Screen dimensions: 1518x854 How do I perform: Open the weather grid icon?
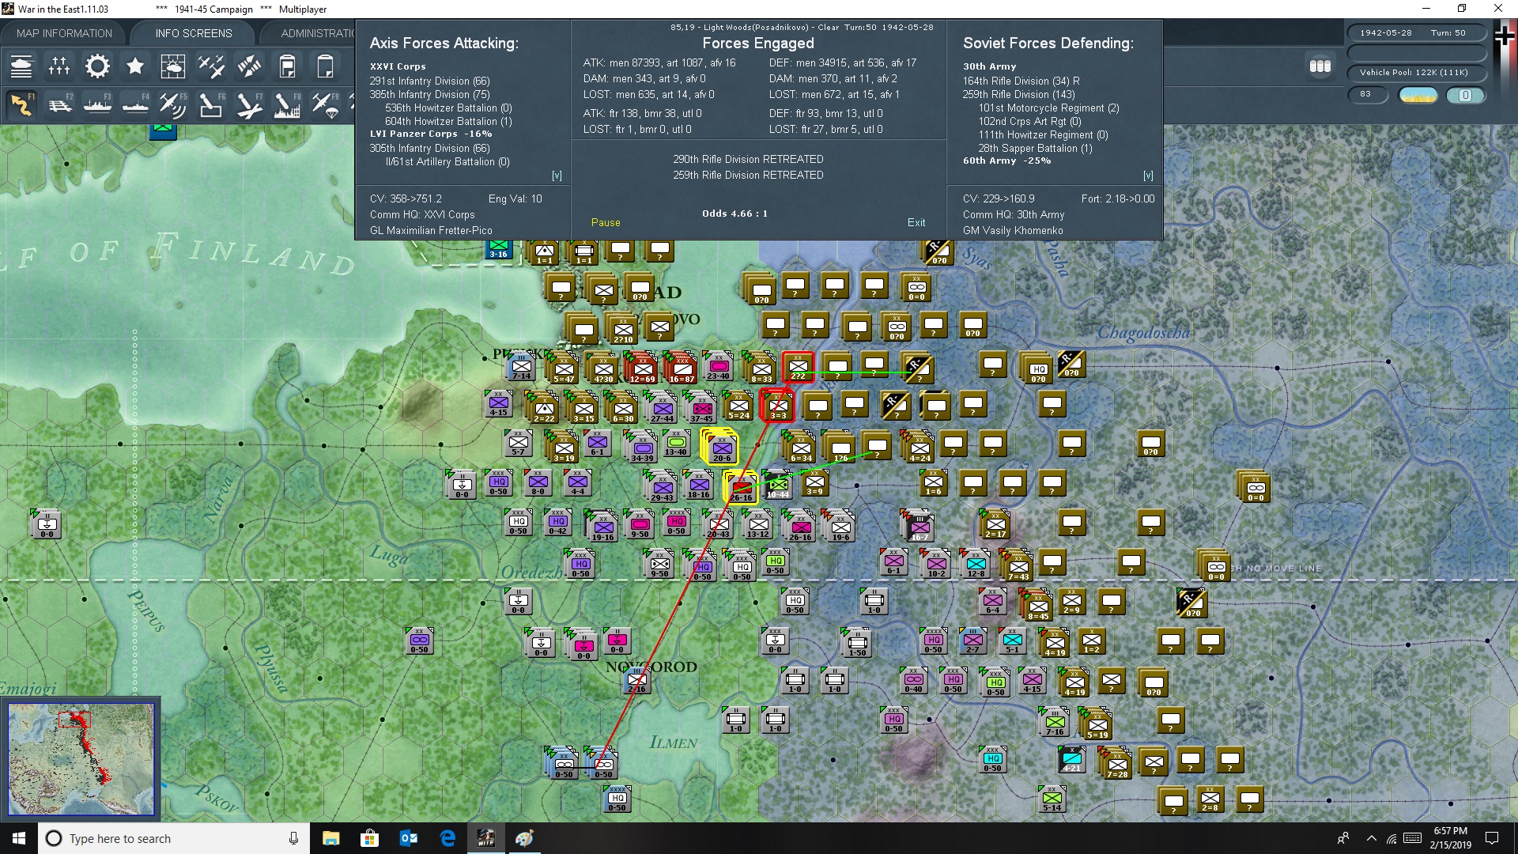click(x=173, y=66)
